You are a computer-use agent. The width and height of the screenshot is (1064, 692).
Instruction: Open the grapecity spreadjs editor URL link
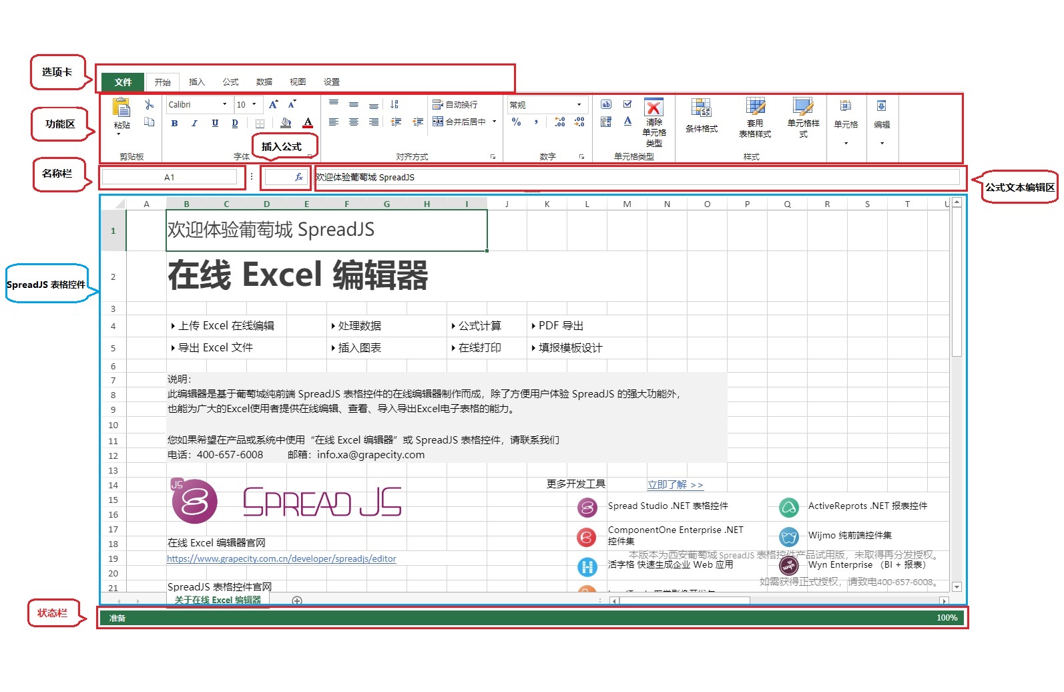click(281, 559)
